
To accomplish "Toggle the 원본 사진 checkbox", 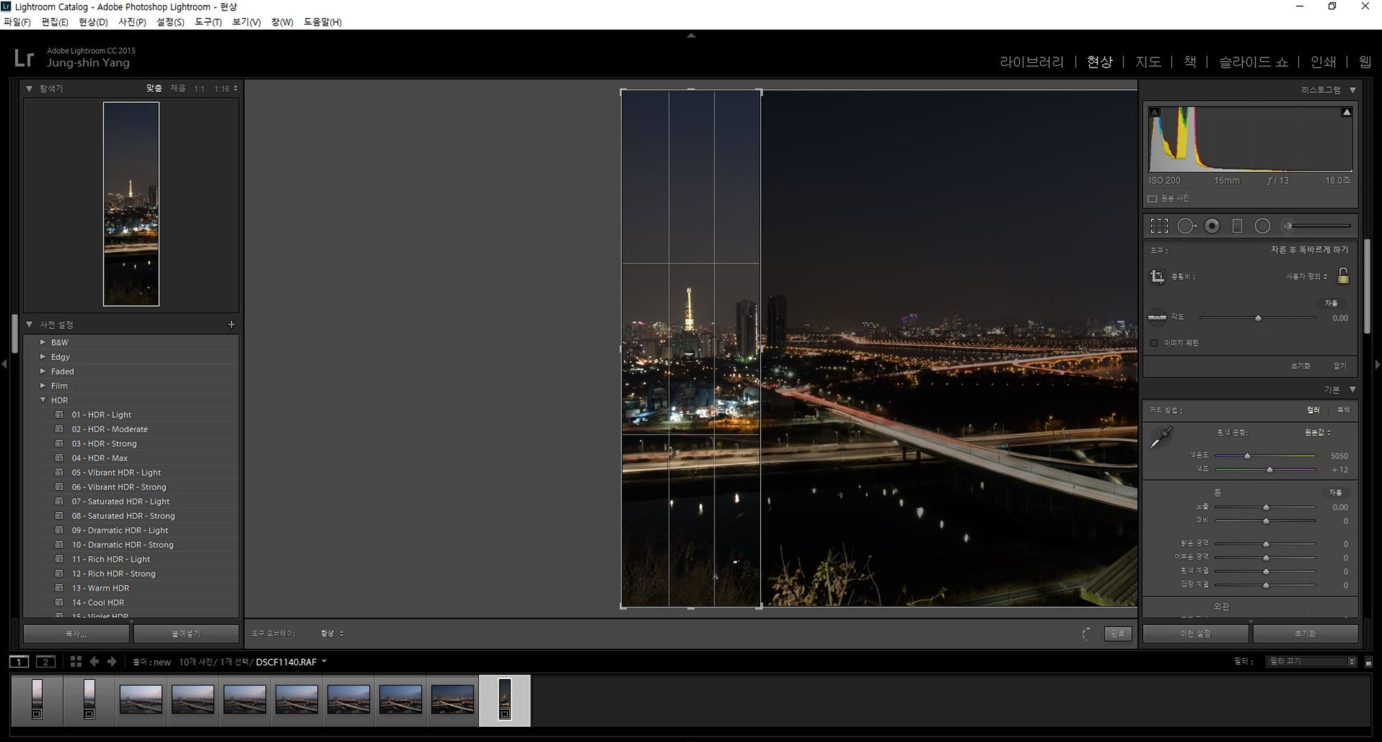I will pyautogui.click(x=1153, y=199).
